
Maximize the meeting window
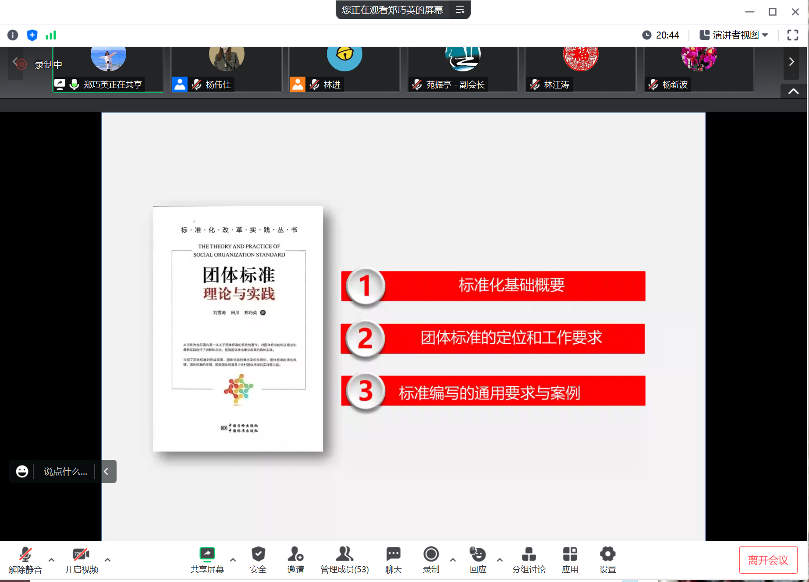pyautogui.click(x=772, y=12)
